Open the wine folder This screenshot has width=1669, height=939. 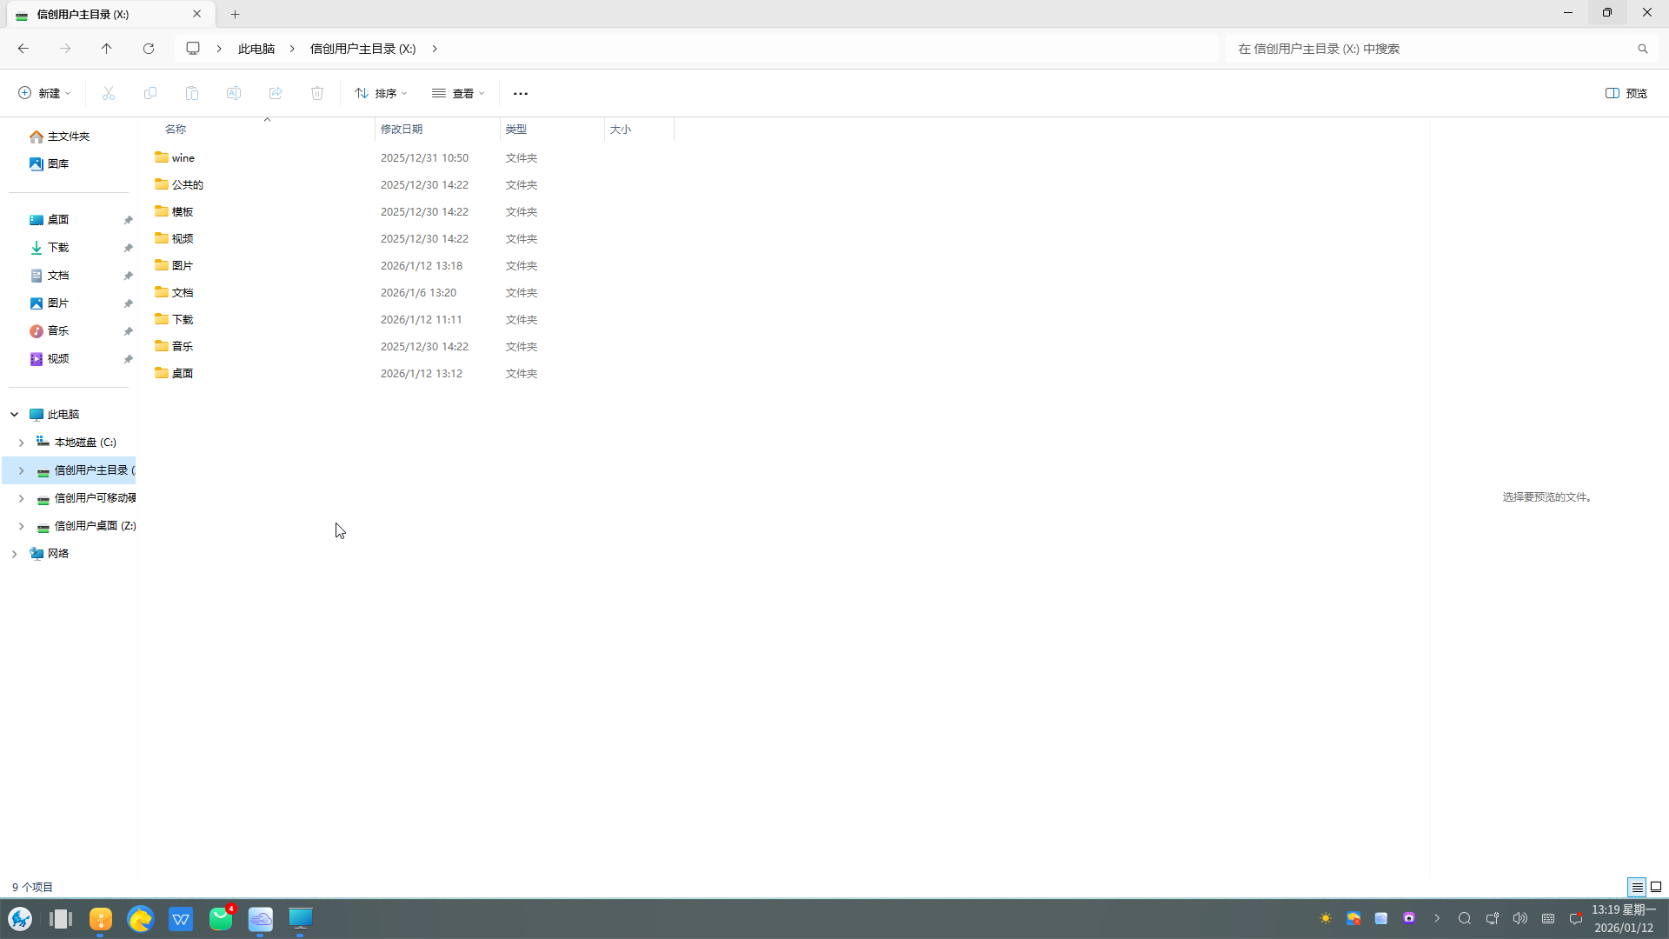(x=183, y=157)
